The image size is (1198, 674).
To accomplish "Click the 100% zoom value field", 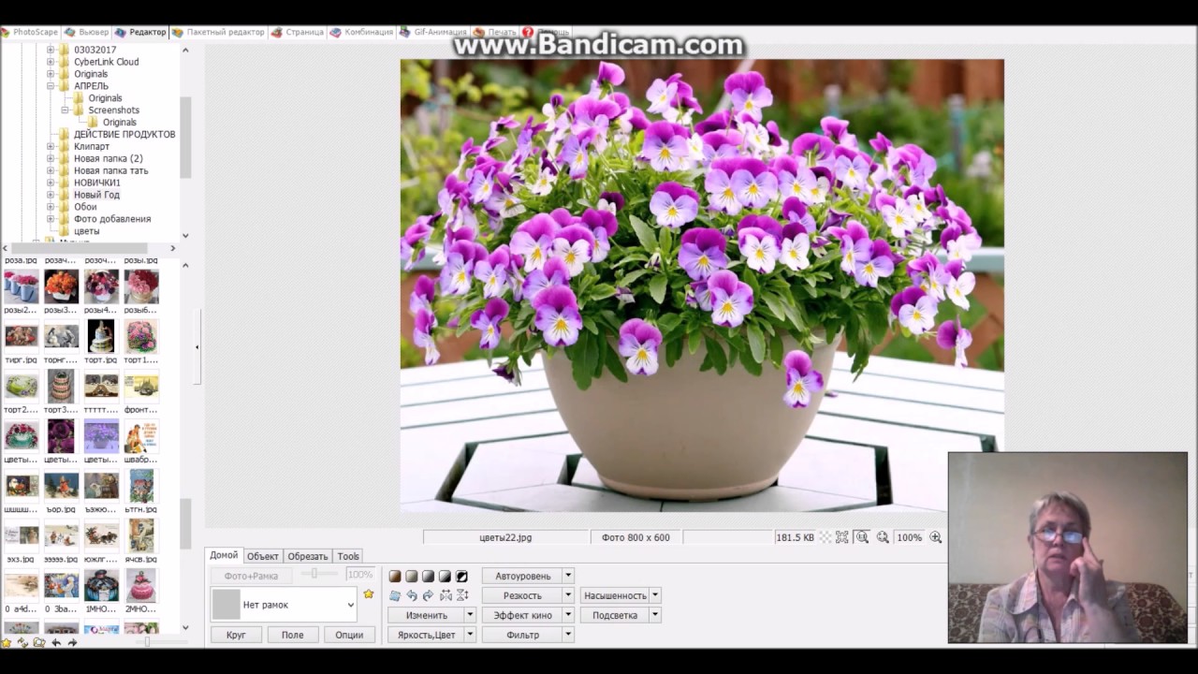I will 909,537.
